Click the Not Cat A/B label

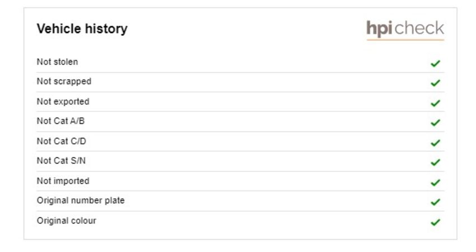60,121
